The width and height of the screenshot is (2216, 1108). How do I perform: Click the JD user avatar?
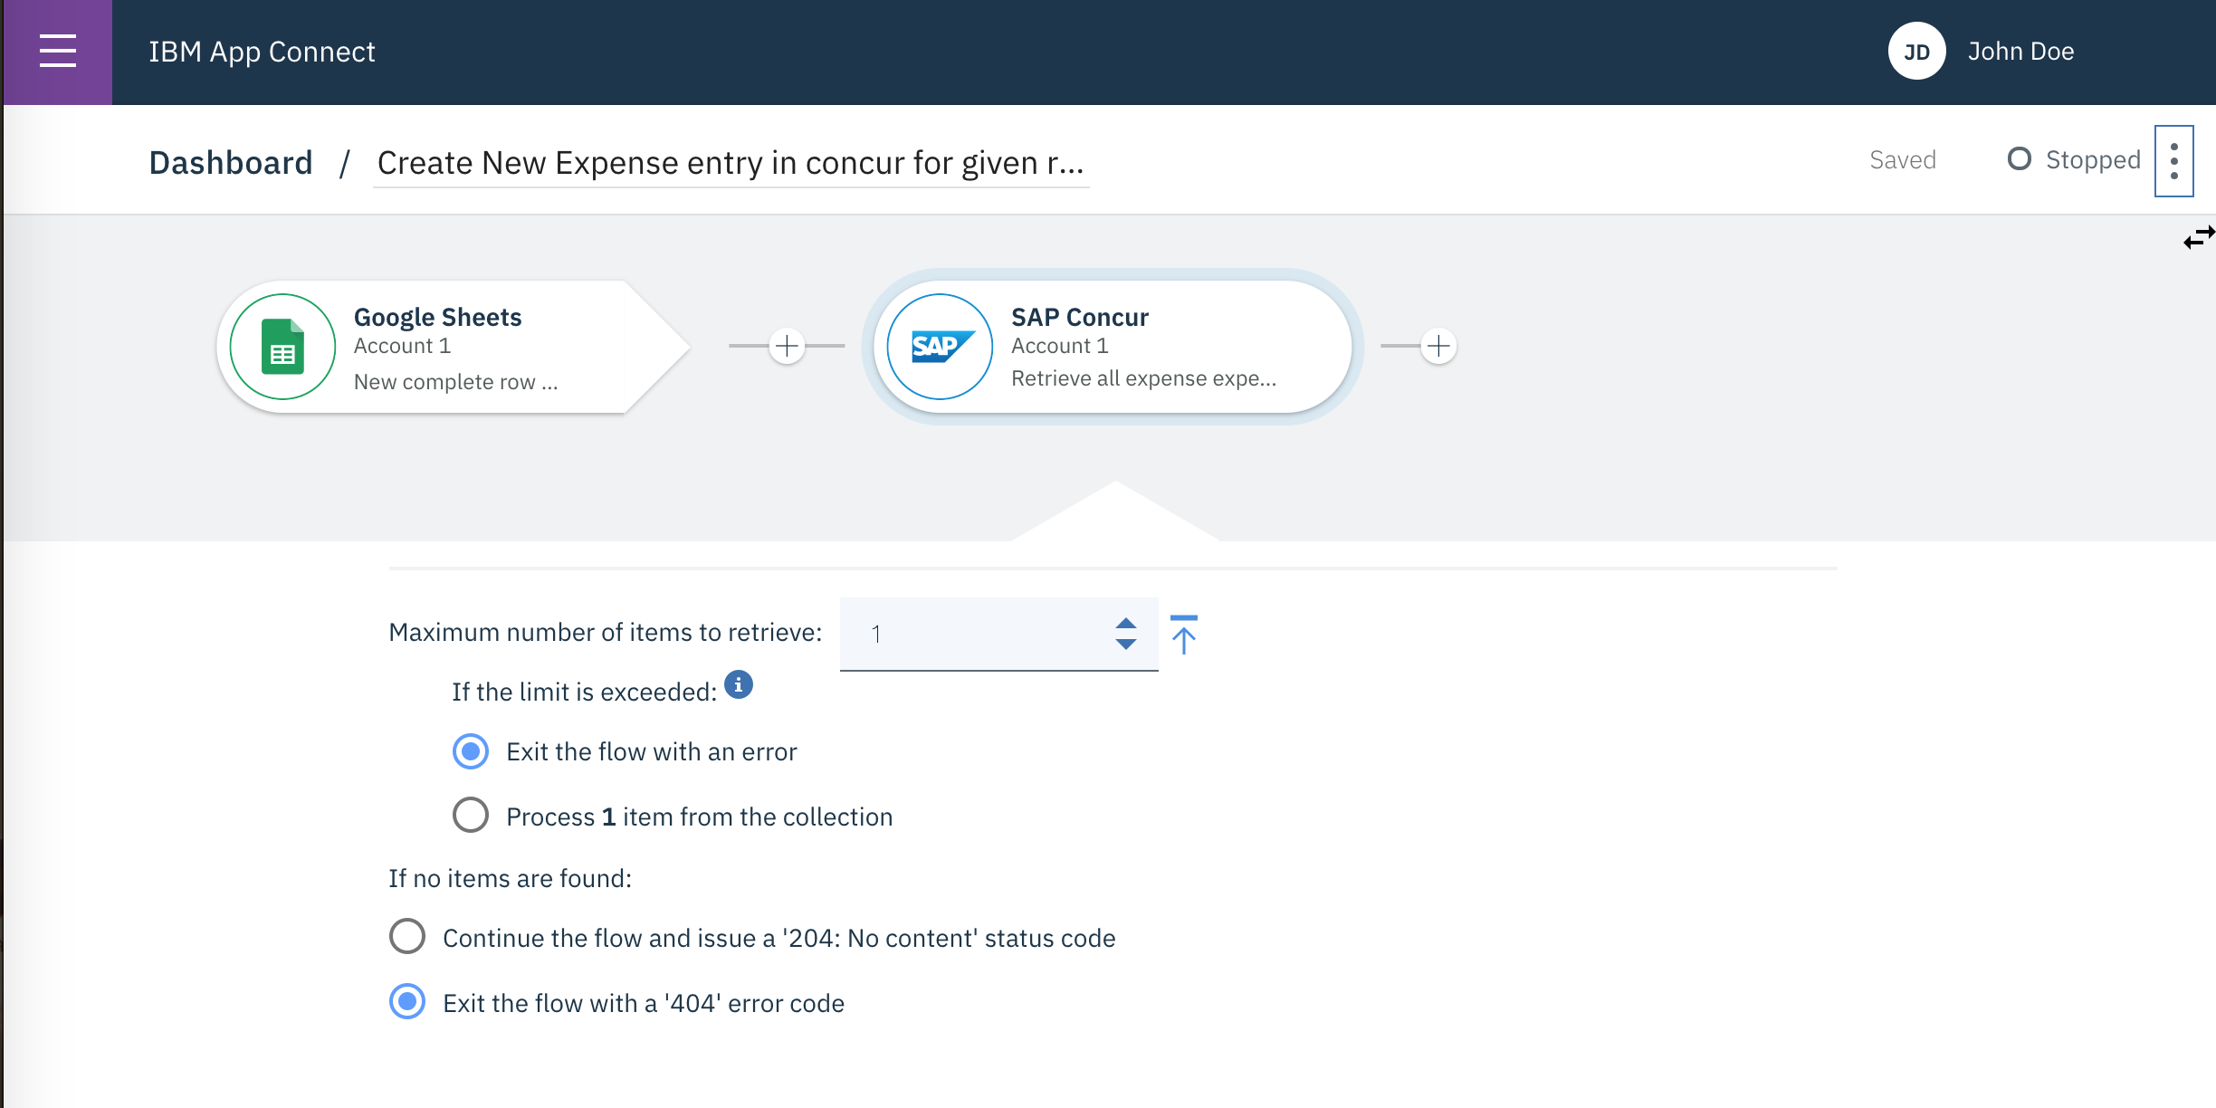(1916, 52)
